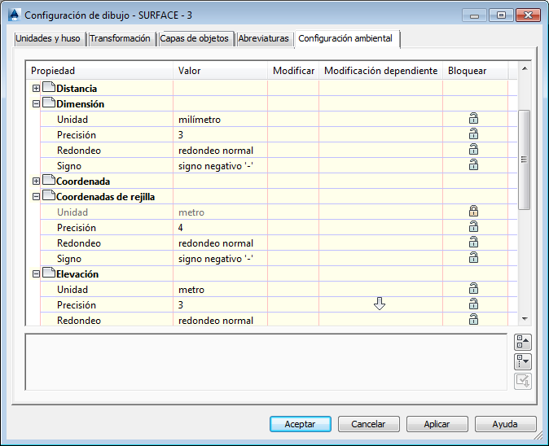
Task: Toggle lock for Coordenadas de rejilla Signo
Action: tap(473, 258)
